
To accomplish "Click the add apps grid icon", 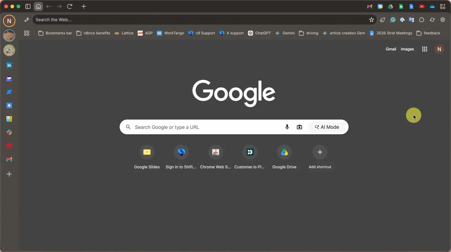I will pos(443,6).
